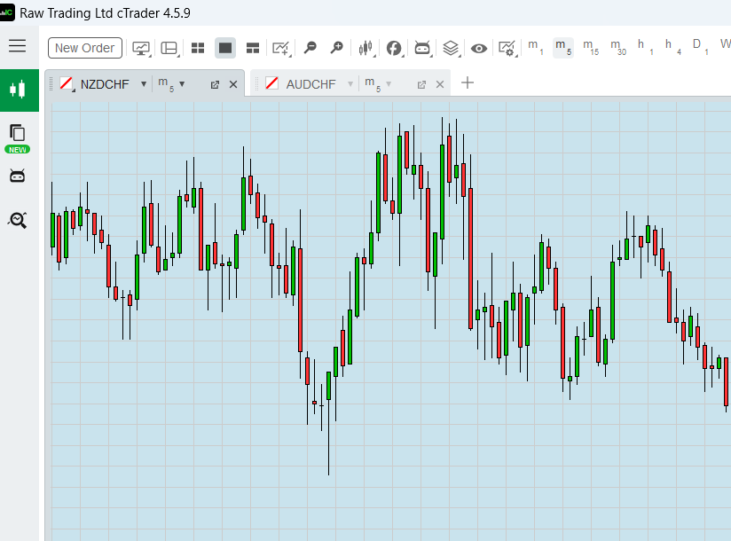
Task: Zoom out the chart
Action: 310,48
